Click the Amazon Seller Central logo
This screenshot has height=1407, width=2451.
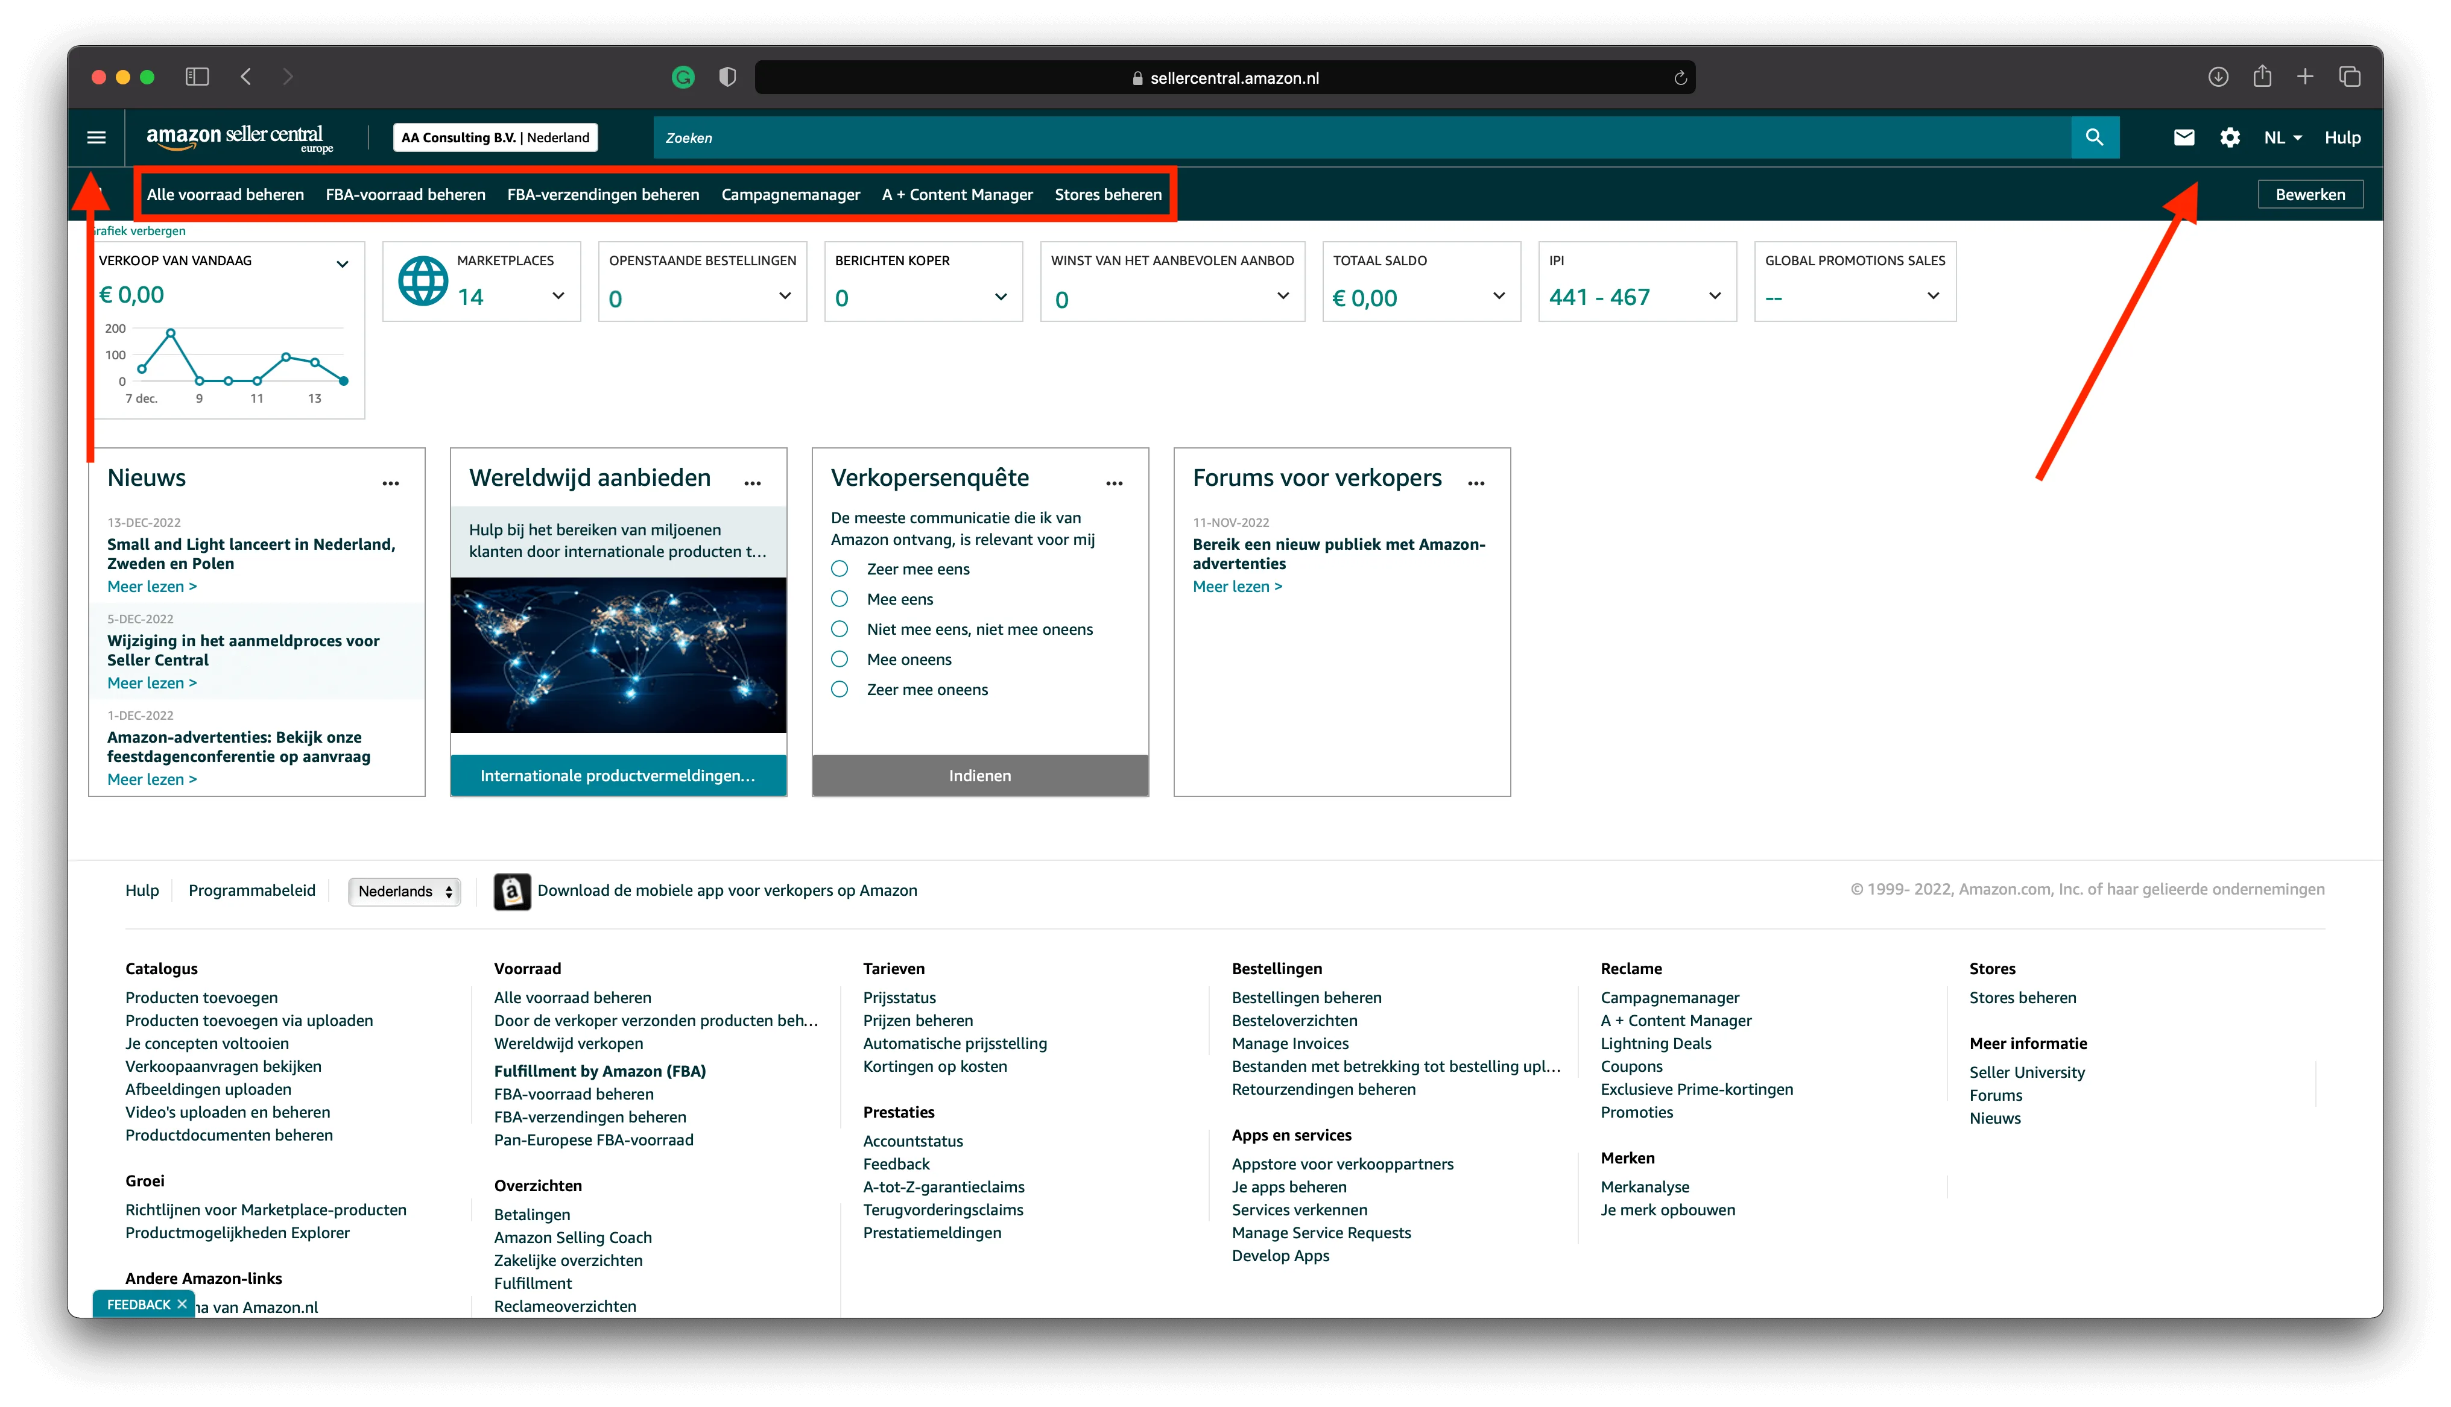[x=239, y=137]
